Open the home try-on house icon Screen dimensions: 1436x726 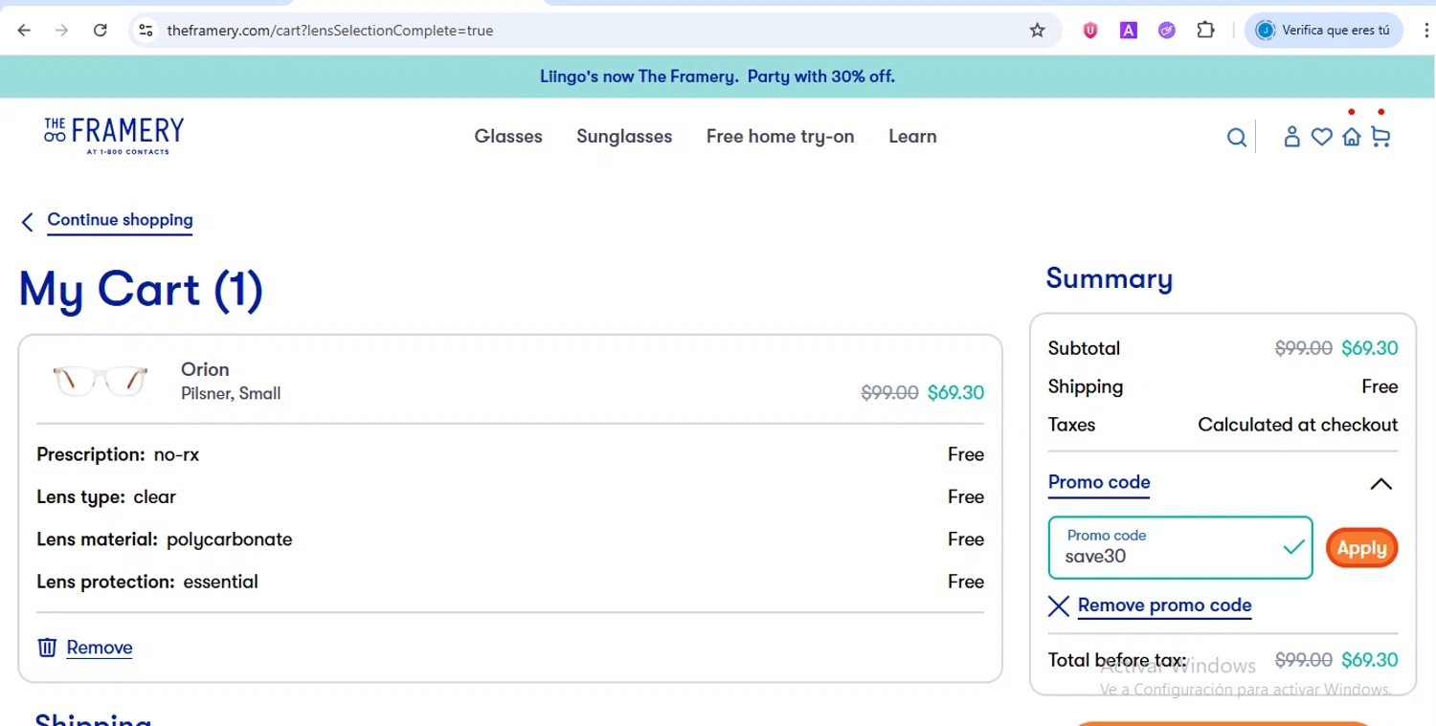coord(1351,137)
